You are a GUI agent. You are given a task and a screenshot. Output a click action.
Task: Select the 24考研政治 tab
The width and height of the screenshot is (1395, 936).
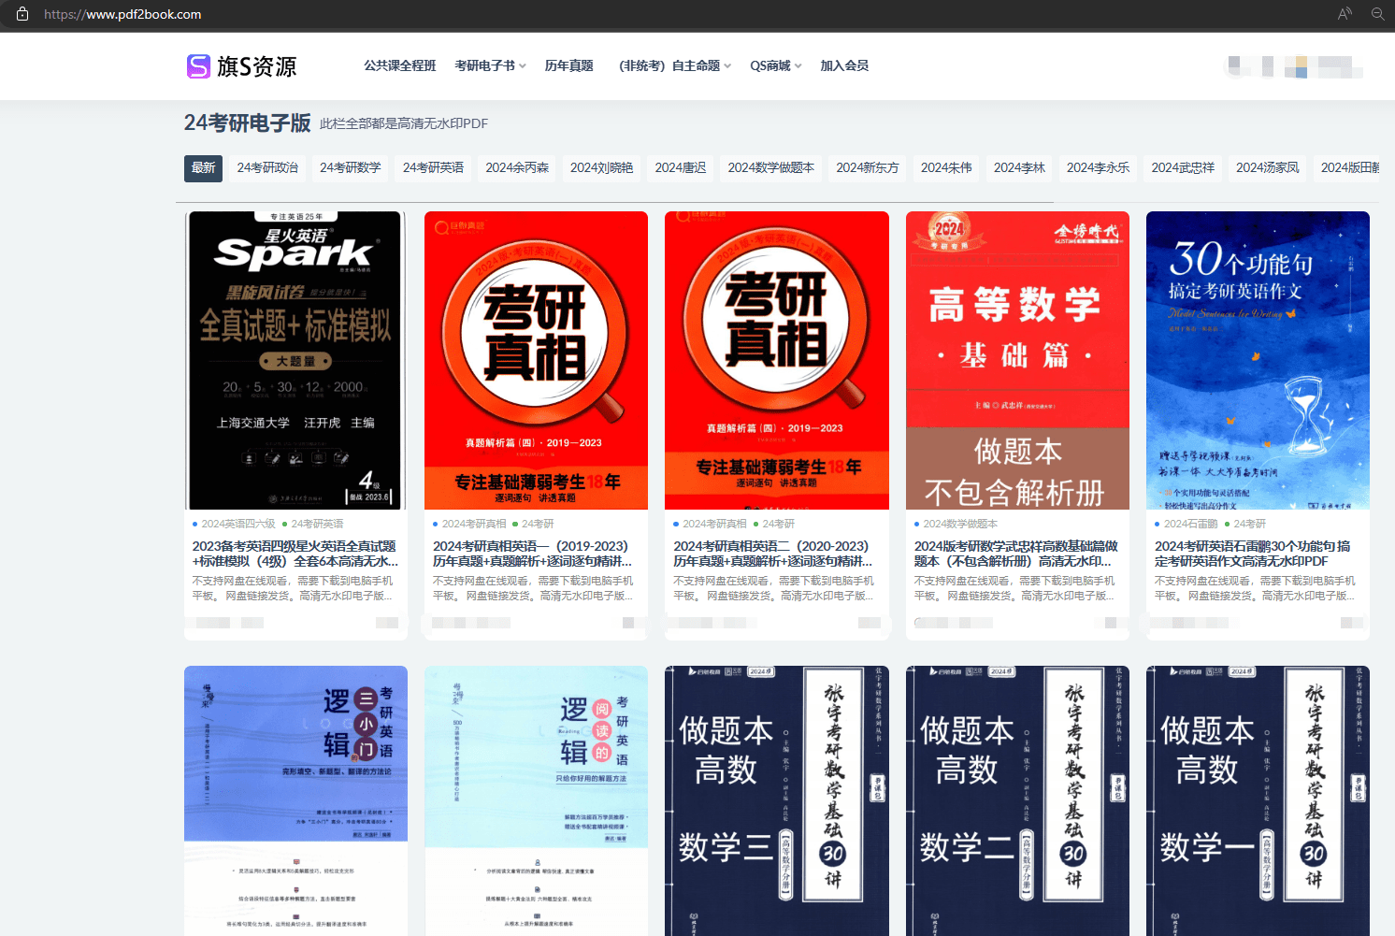tap(267, 168)
